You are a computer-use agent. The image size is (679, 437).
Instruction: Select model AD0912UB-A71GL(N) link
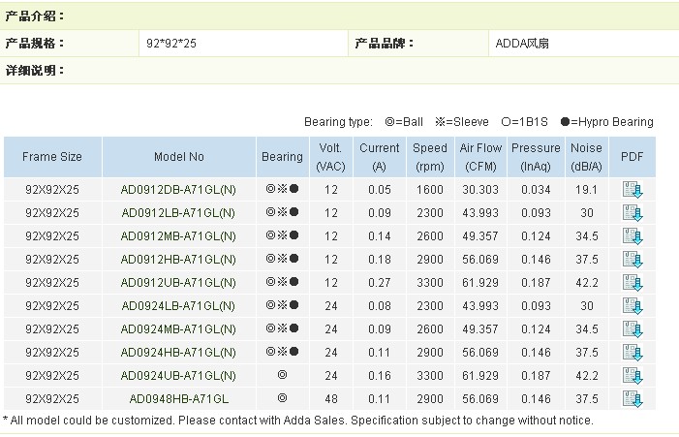point(178,283)
